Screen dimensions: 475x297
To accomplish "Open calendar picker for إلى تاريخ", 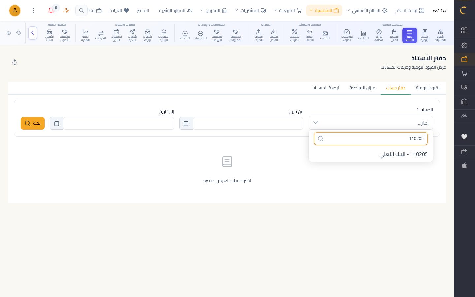I will tap(57, 123).
